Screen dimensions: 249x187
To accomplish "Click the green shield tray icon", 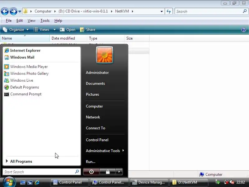I will click(x=218, y=182).
